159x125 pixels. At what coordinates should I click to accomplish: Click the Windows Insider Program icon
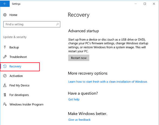(x=5, y=104)
